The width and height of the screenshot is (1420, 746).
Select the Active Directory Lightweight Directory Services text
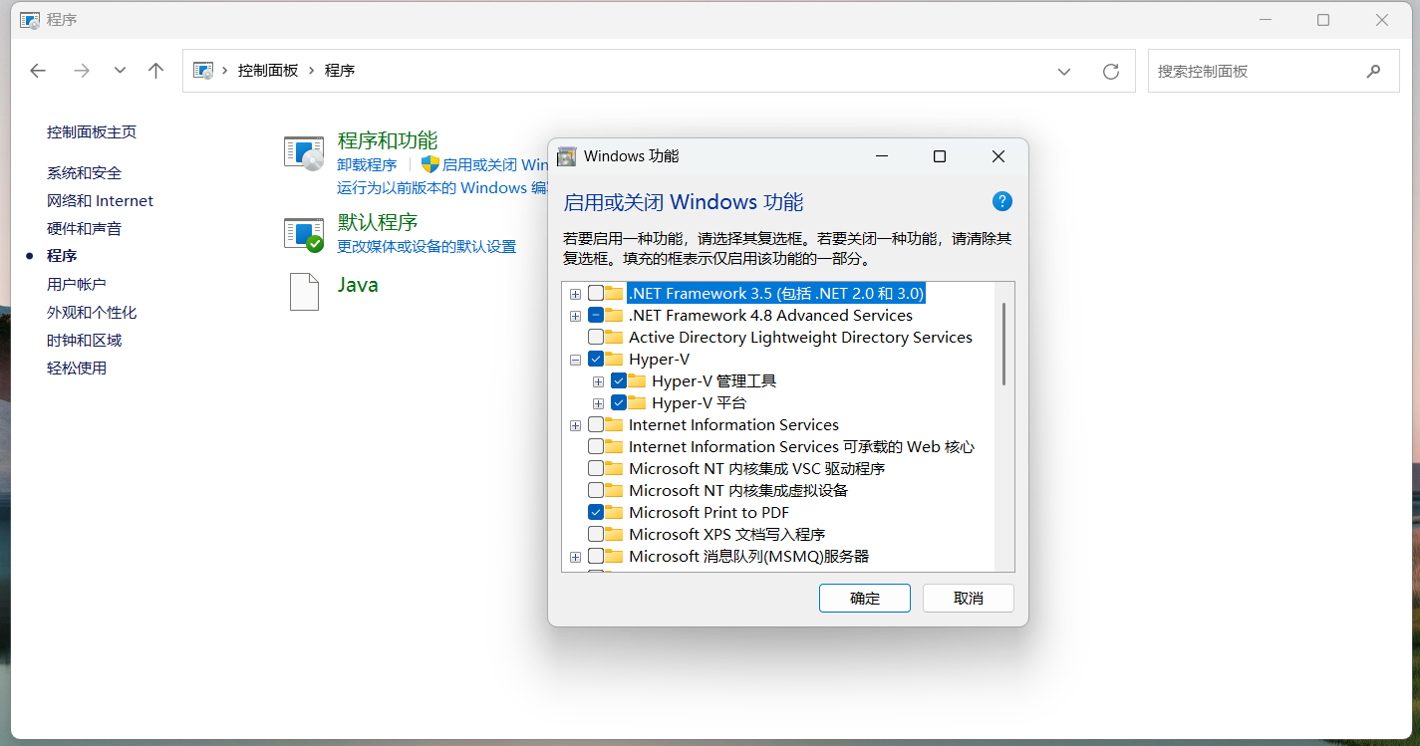coord(800,338)
